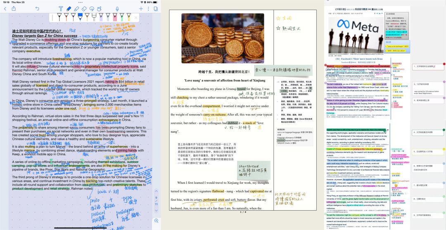Click highlighted phrase 'influencer endorsements'
The height and width of the screenshot is (230, 446).
pyautogui.click(x=71, y=166)
